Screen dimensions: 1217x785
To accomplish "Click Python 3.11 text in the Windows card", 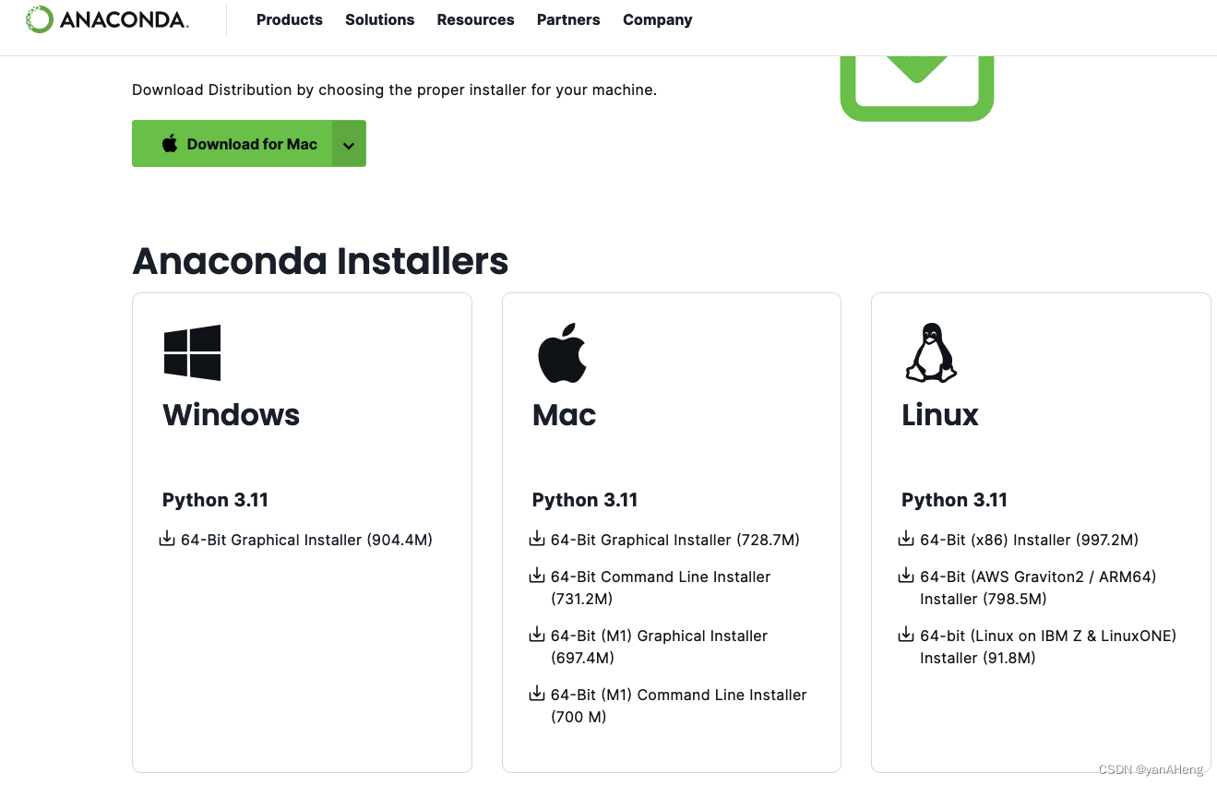I will (x=215, y=500).
